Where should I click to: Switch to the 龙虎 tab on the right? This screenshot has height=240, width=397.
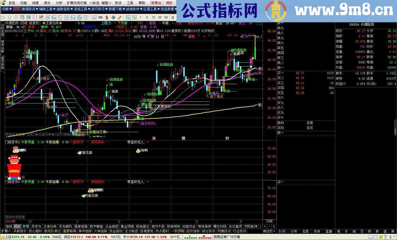point(305,231)
